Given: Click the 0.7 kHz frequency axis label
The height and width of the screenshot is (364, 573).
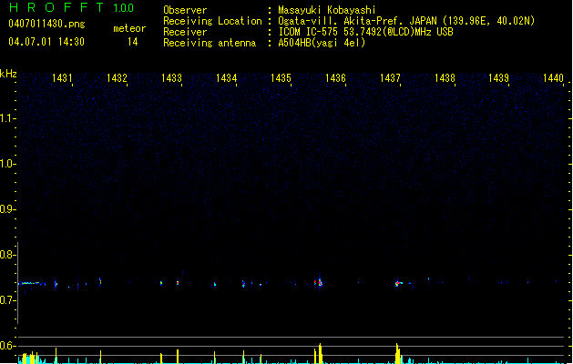Looking at the screenshot, I should click(x=7, y=300).
